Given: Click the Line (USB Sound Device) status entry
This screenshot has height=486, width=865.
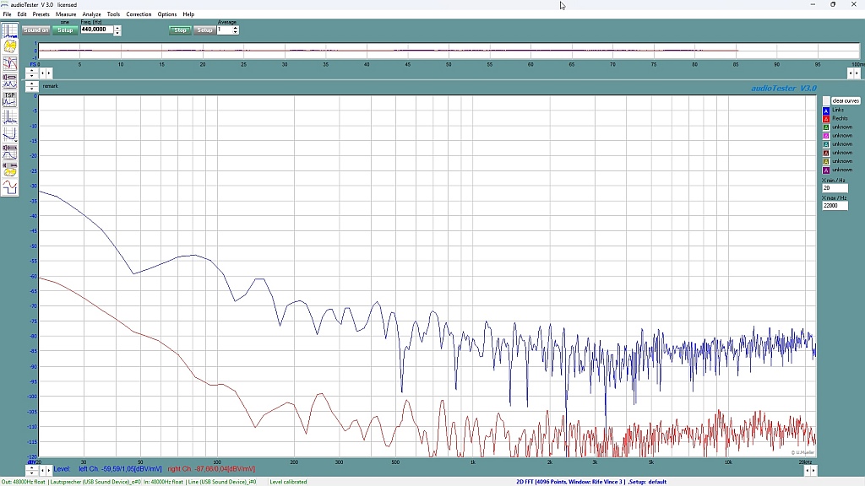Looking at the screenshot, I should coord(222,482).
